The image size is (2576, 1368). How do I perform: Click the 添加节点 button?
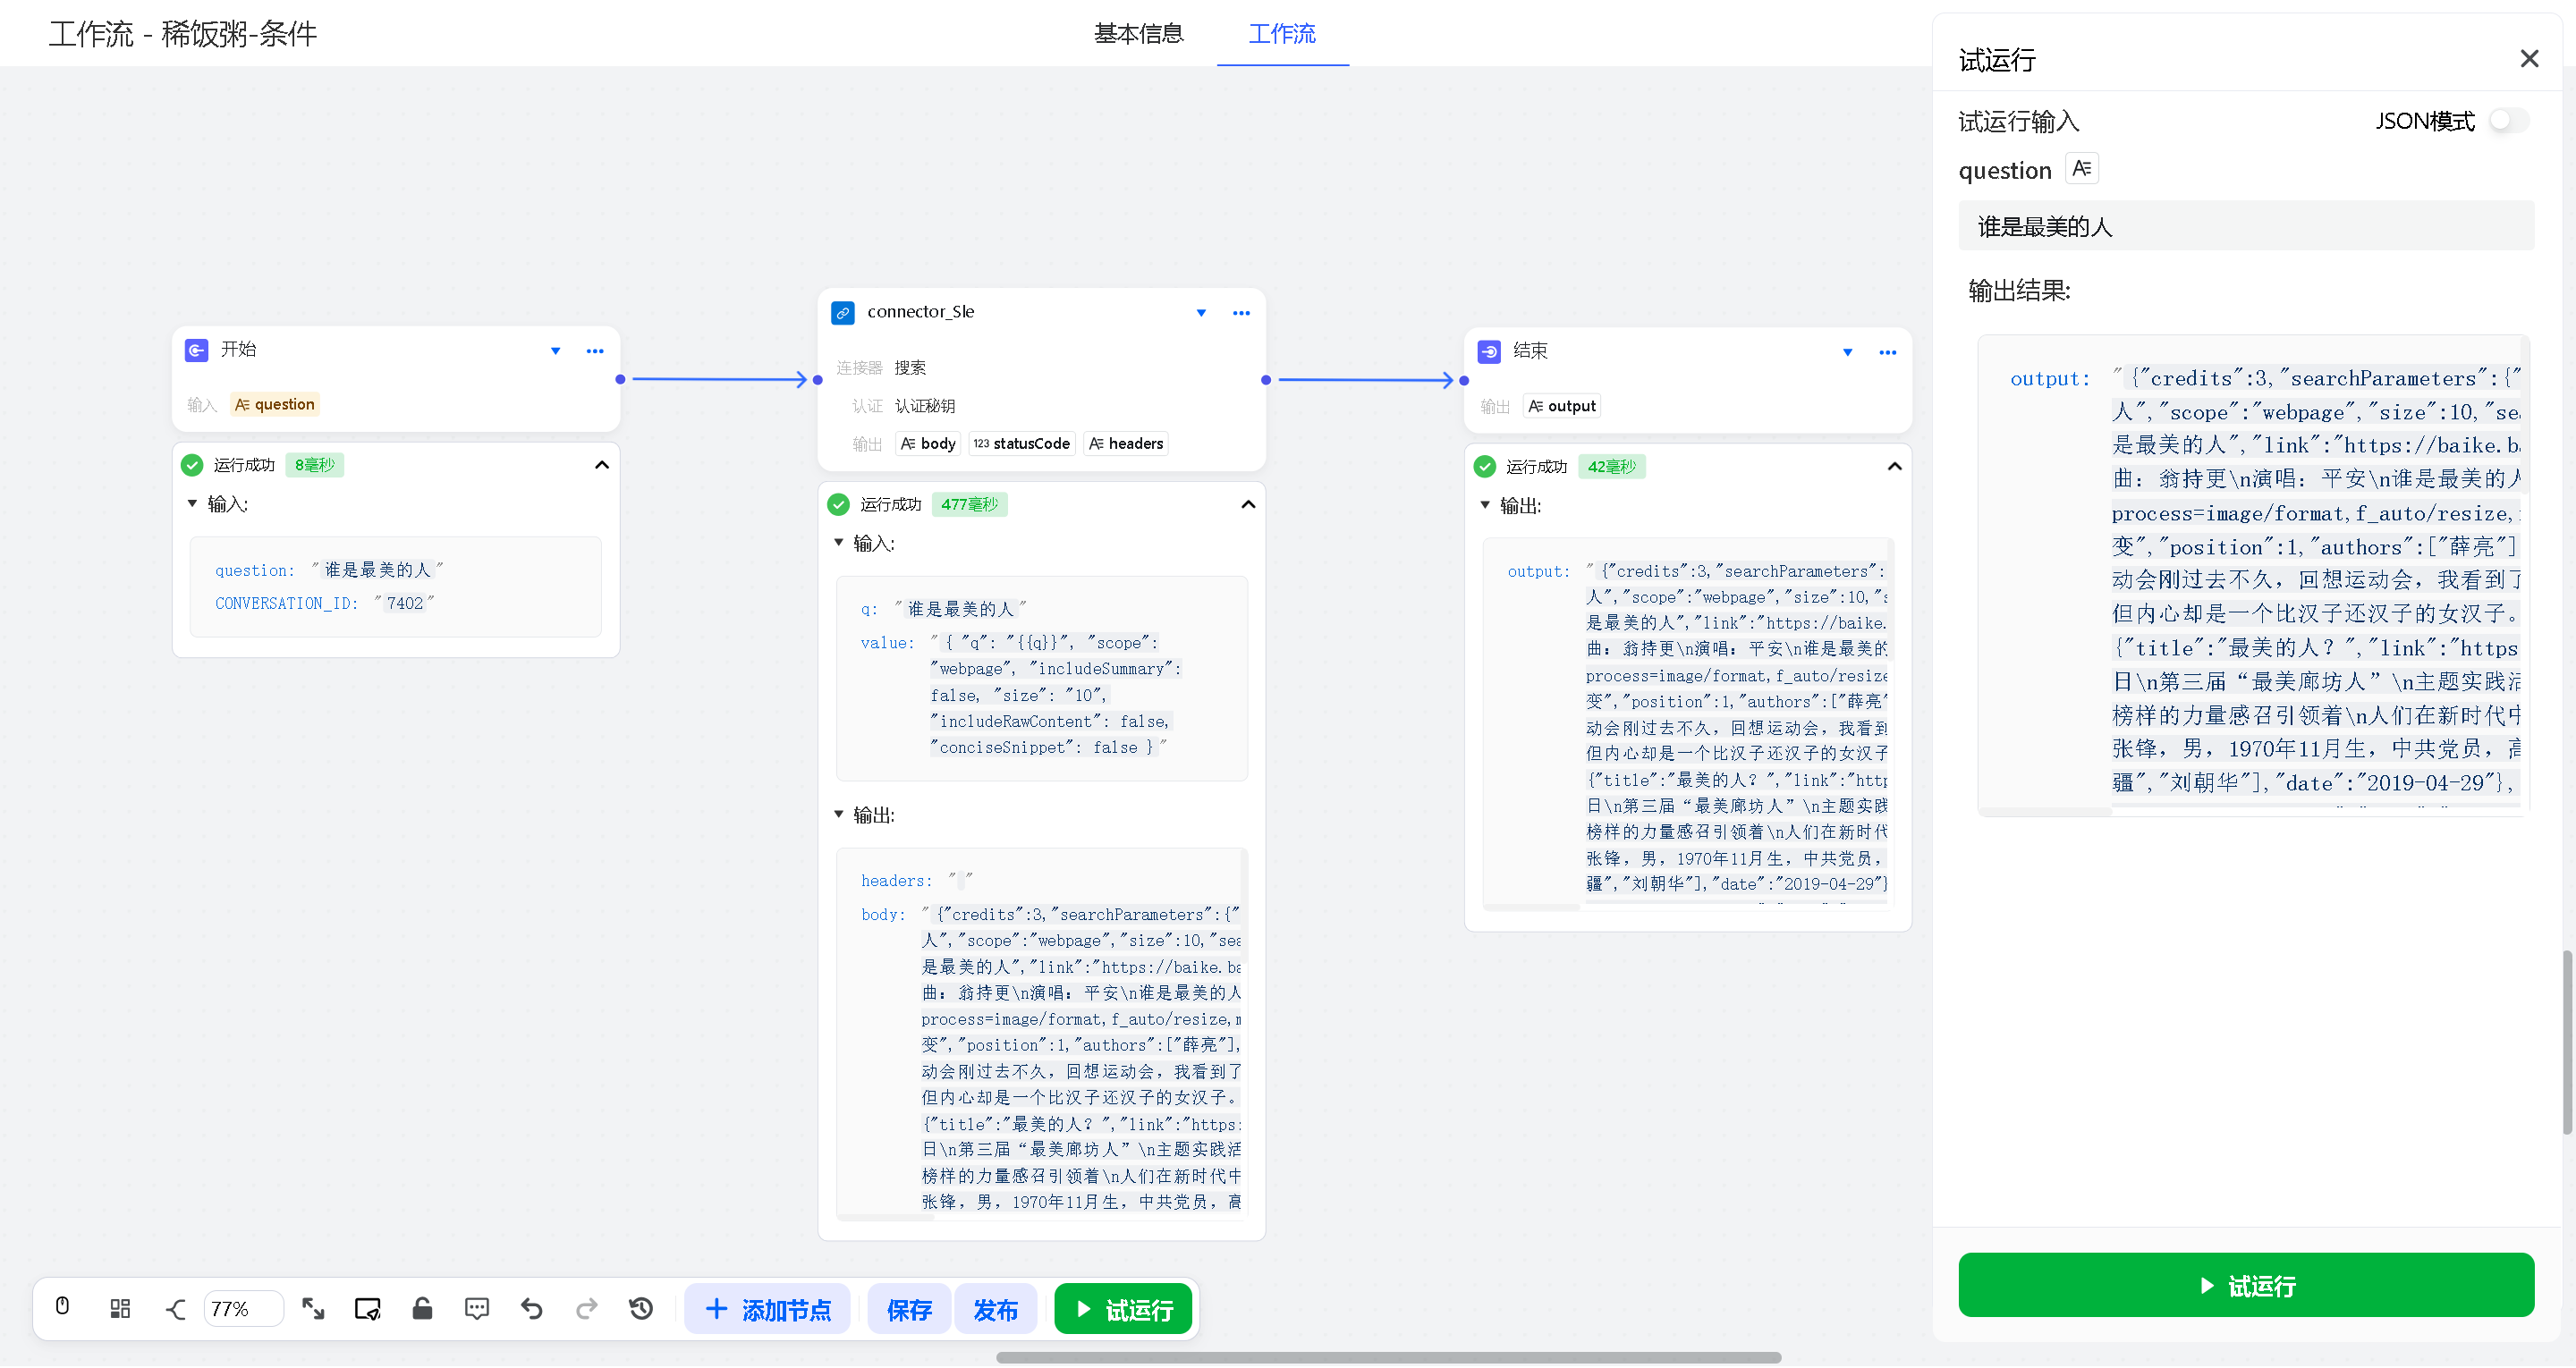pyautogui.click(x=767, y=1309)
